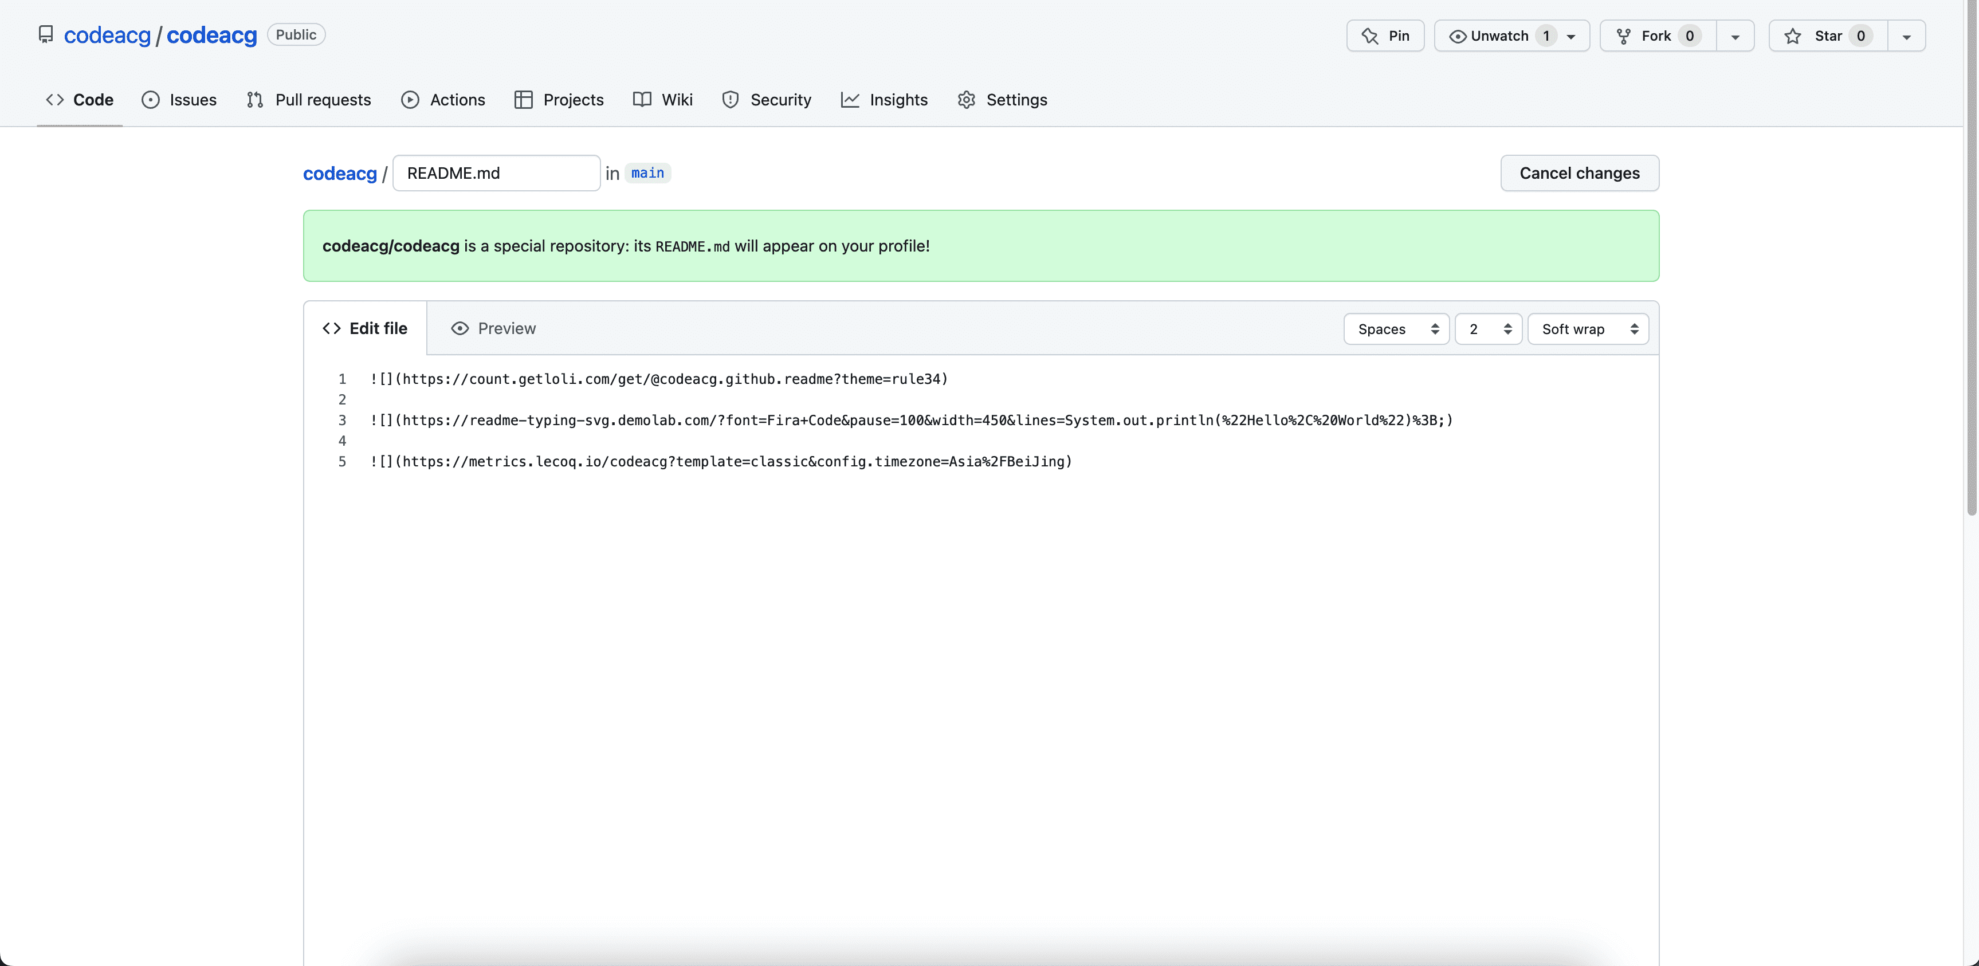
Task: Click the watcher count badge showing 1
Action: point(1546,36)
